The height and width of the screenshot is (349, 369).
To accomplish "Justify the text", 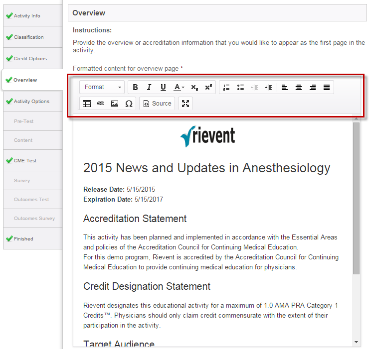I will (327, 87).
